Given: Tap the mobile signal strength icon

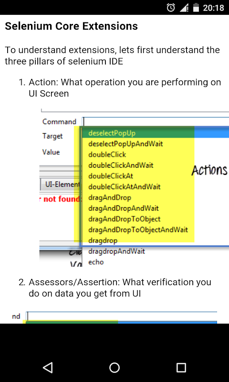Looking at the screenshot, I should point(184,8).
